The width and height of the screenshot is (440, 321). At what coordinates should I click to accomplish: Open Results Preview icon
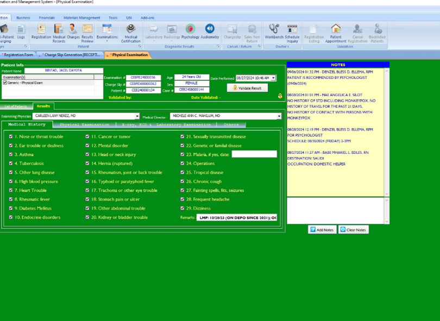click(87, 33)
